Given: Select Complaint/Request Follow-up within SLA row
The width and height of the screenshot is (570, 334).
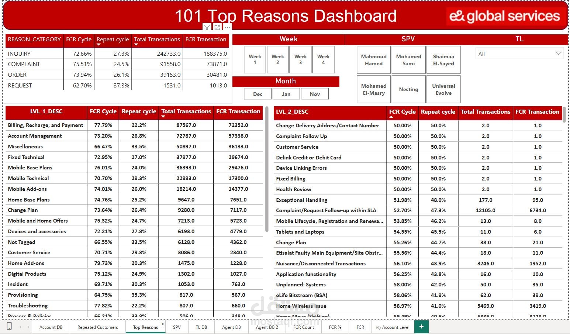Looking at the screenshot, I should pyautogui.click(x=418, y=210).
